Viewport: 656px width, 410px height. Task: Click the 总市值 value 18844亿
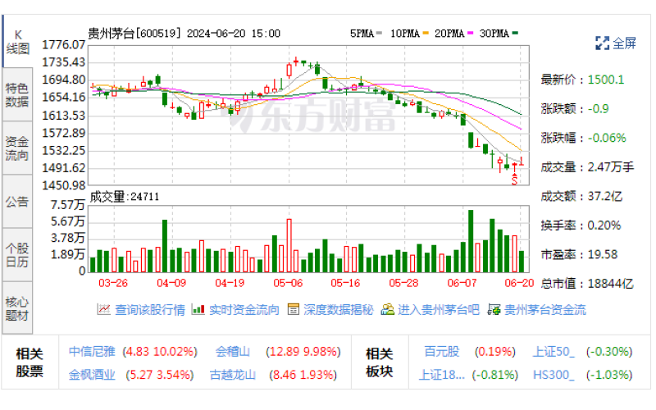pos(610,284)
